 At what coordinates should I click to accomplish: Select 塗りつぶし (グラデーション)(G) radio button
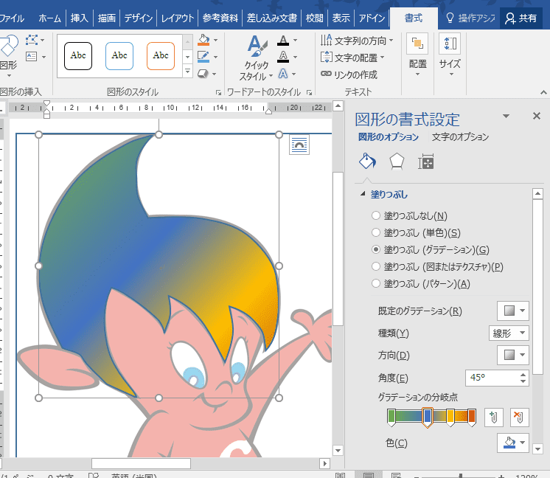[376, 249]
